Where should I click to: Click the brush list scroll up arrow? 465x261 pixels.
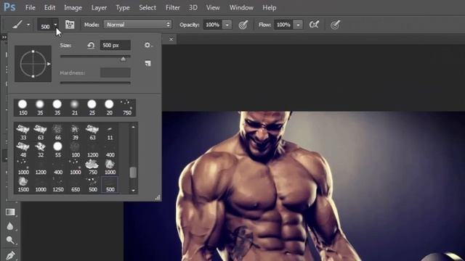pyautogui.click(x=133, y=127)
